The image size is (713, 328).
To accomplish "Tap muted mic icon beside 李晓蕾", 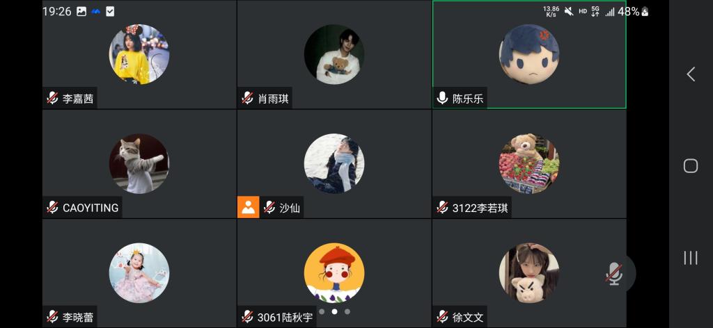I will coord(53,317).
